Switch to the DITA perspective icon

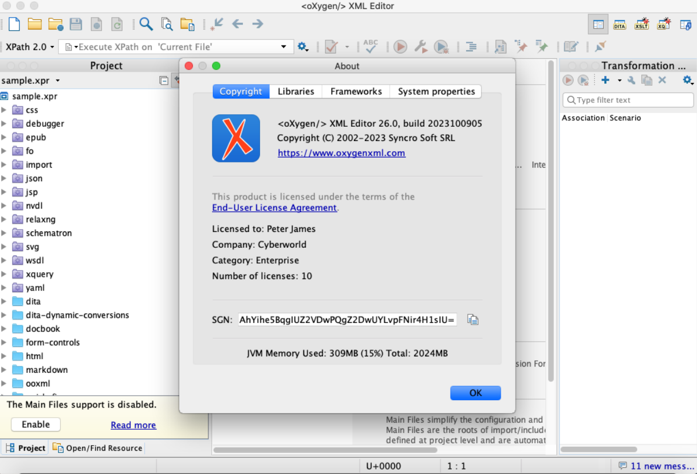620,24
